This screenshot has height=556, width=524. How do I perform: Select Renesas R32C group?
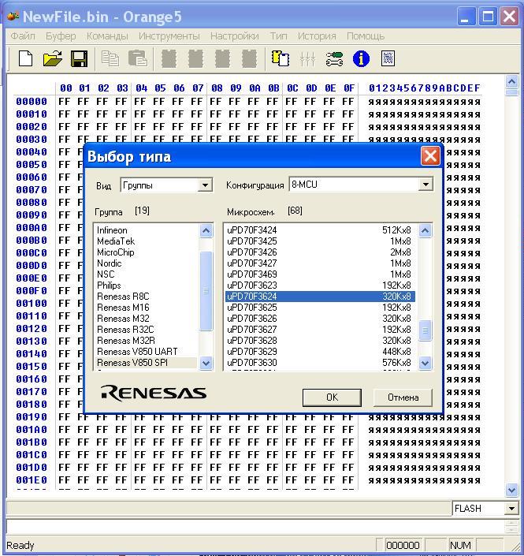(147, 330)
